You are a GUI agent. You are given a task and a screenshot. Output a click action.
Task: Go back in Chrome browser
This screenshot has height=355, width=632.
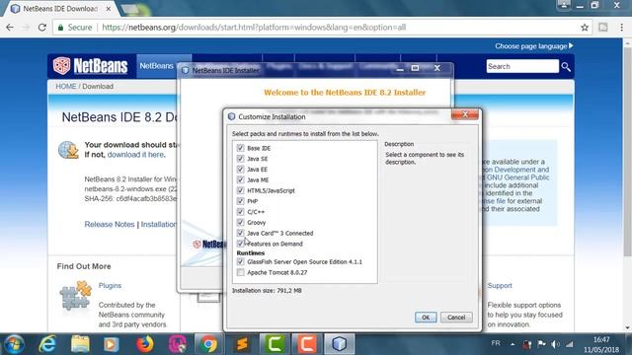coord(10,28)
